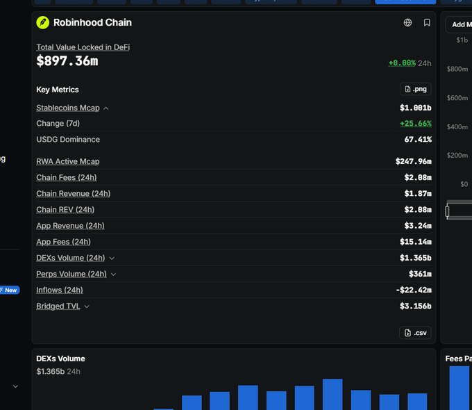Image resolution: width=472 pixels, height=410 pixels.
Task: Bookmark Robinhood Chain with the bookmark icon
Action: point(427,23)
